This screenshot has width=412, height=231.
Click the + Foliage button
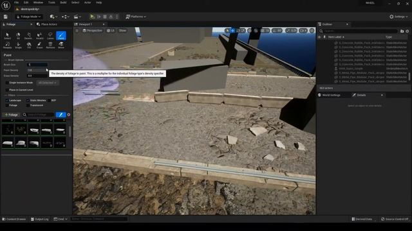click(x=11, y=115)
